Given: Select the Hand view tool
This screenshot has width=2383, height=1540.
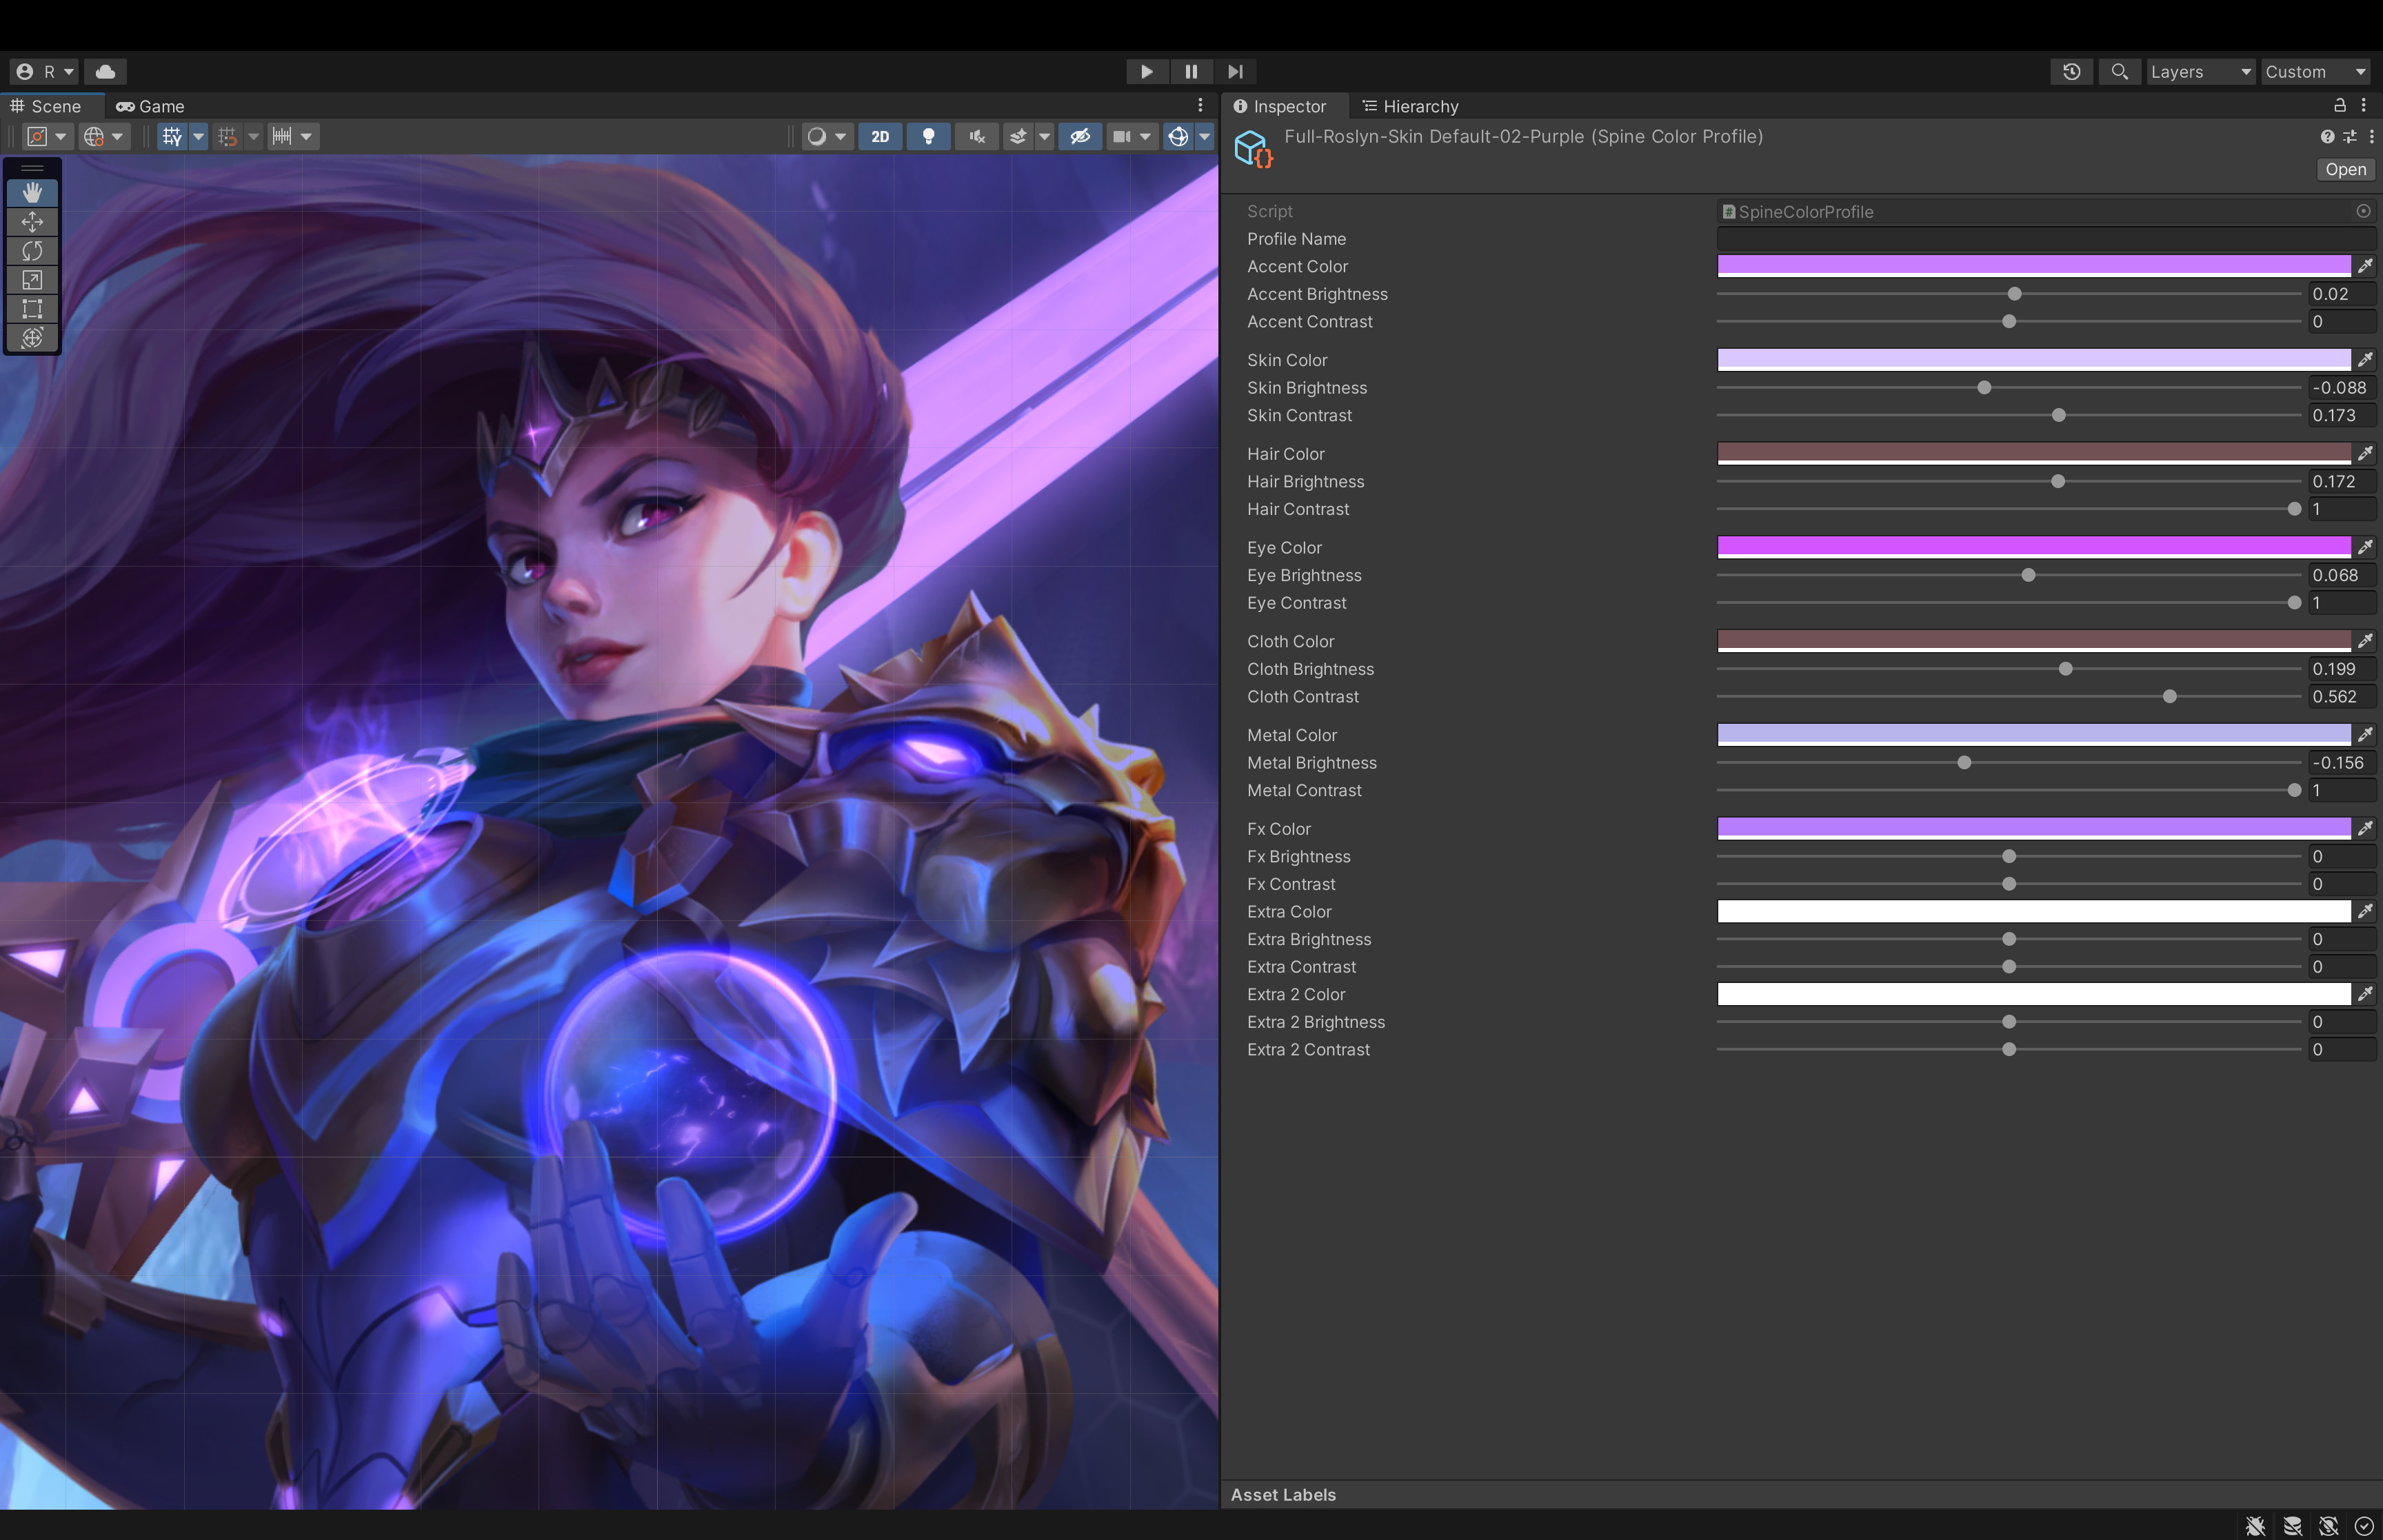Looking at the screenshot, I should [x=32, y=192].
